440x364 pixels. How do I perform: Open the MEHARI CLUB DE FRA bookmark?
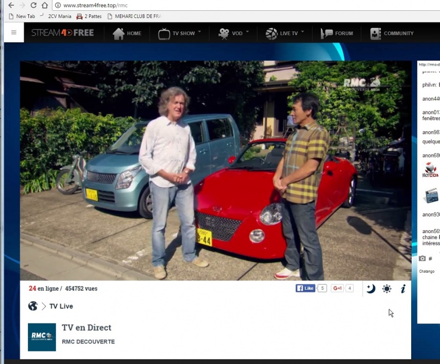click(134, 16)
